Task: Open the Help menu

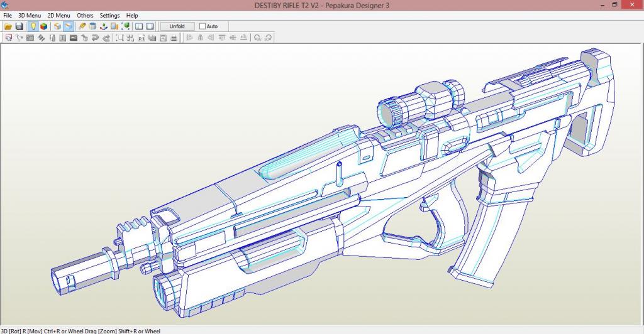Action: (x=132, y=15)
